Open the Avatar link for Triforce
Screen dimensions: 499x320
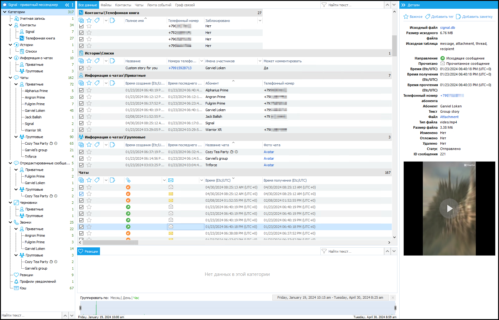click(269, 165)
